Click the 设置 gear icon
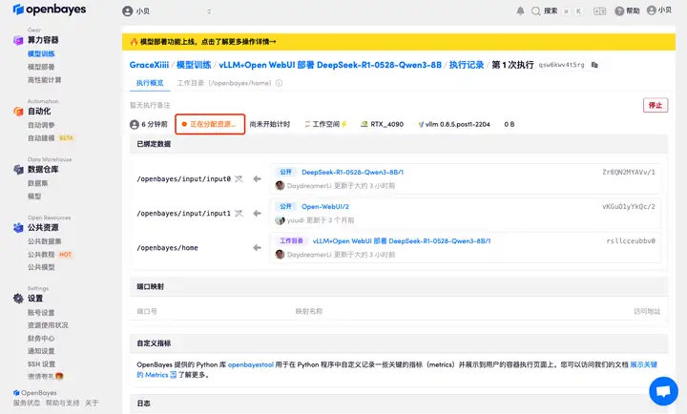 click(18, 299)
